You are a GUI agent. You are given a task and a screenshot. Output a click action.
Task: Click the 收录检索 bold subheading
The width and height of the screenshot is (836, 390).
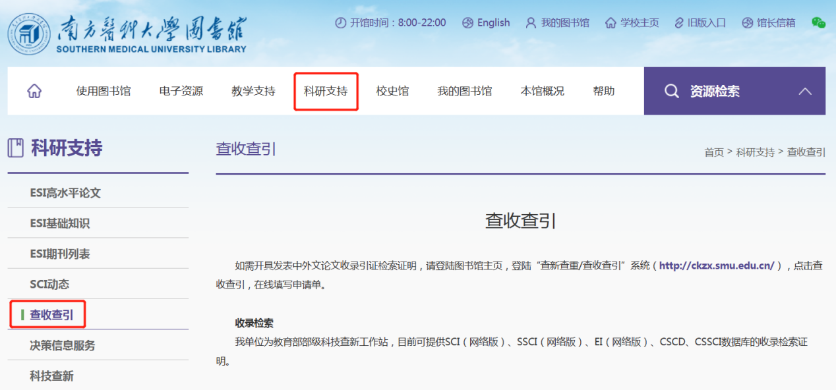[254, 323]
